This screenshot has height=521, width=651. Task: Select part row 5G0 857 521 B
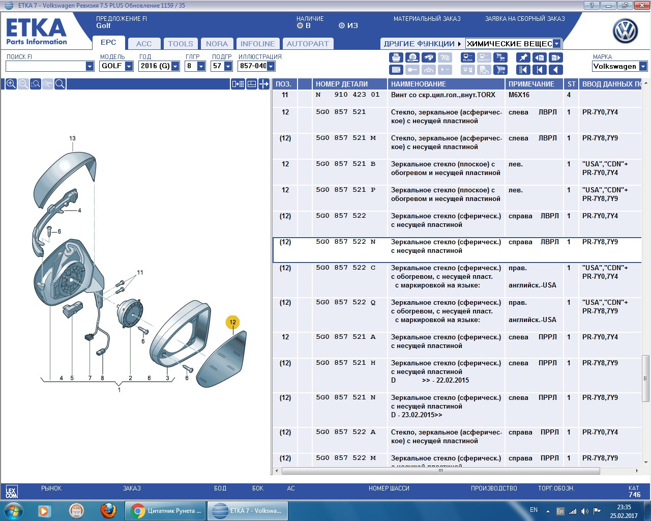tap(457, 172)
